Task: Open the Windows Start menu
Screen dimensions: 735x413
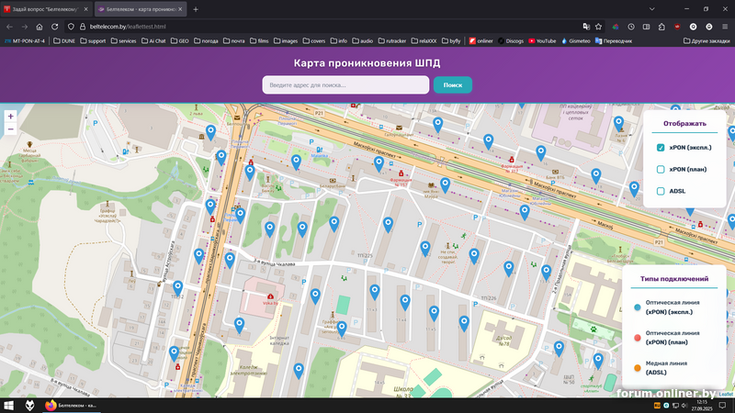Action: tap(8, 405)
